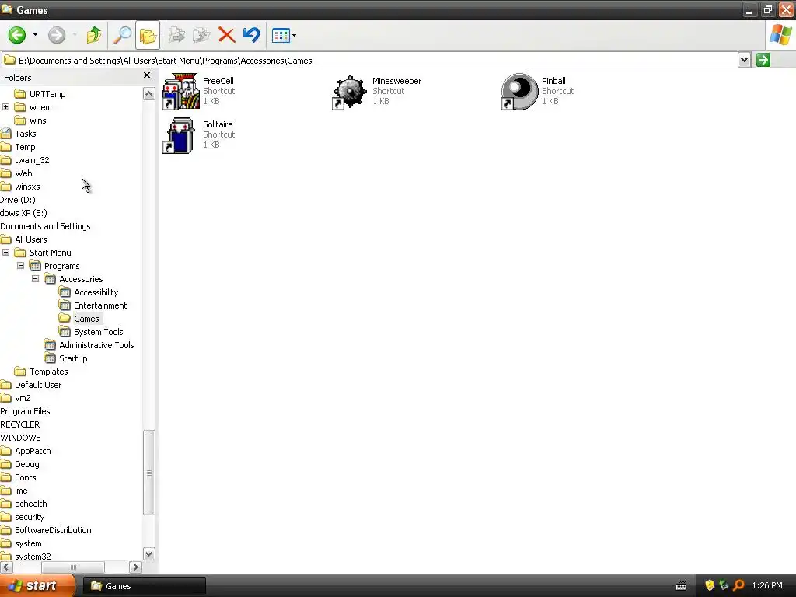Click the greyed Forward arrow button
Image resolution: width=796 pixels, height=597 pixels.
tap(57, 35)
